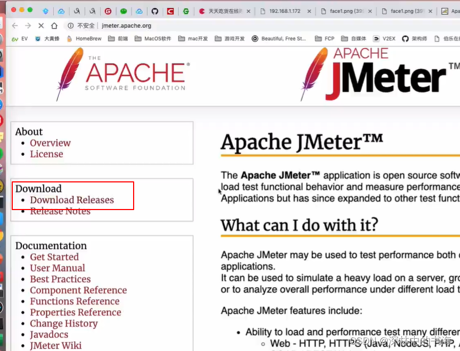460x351 pixels.
Task: Click the 'Apache JMeter™' page heading
Action: (302, 143)
